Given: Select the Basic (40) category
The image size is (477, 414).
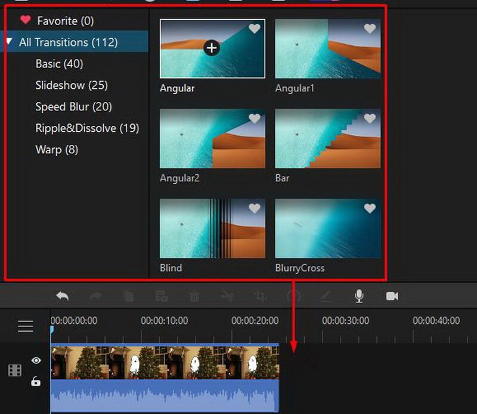Looking at the screenshot, I should pos(59,64).
